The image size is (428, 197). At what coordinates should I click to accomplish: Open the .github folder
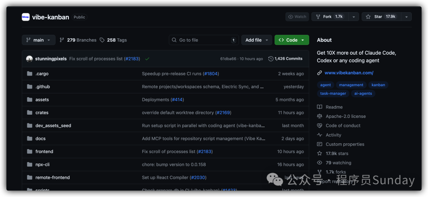pyautogui.click(x=42, y=87)
